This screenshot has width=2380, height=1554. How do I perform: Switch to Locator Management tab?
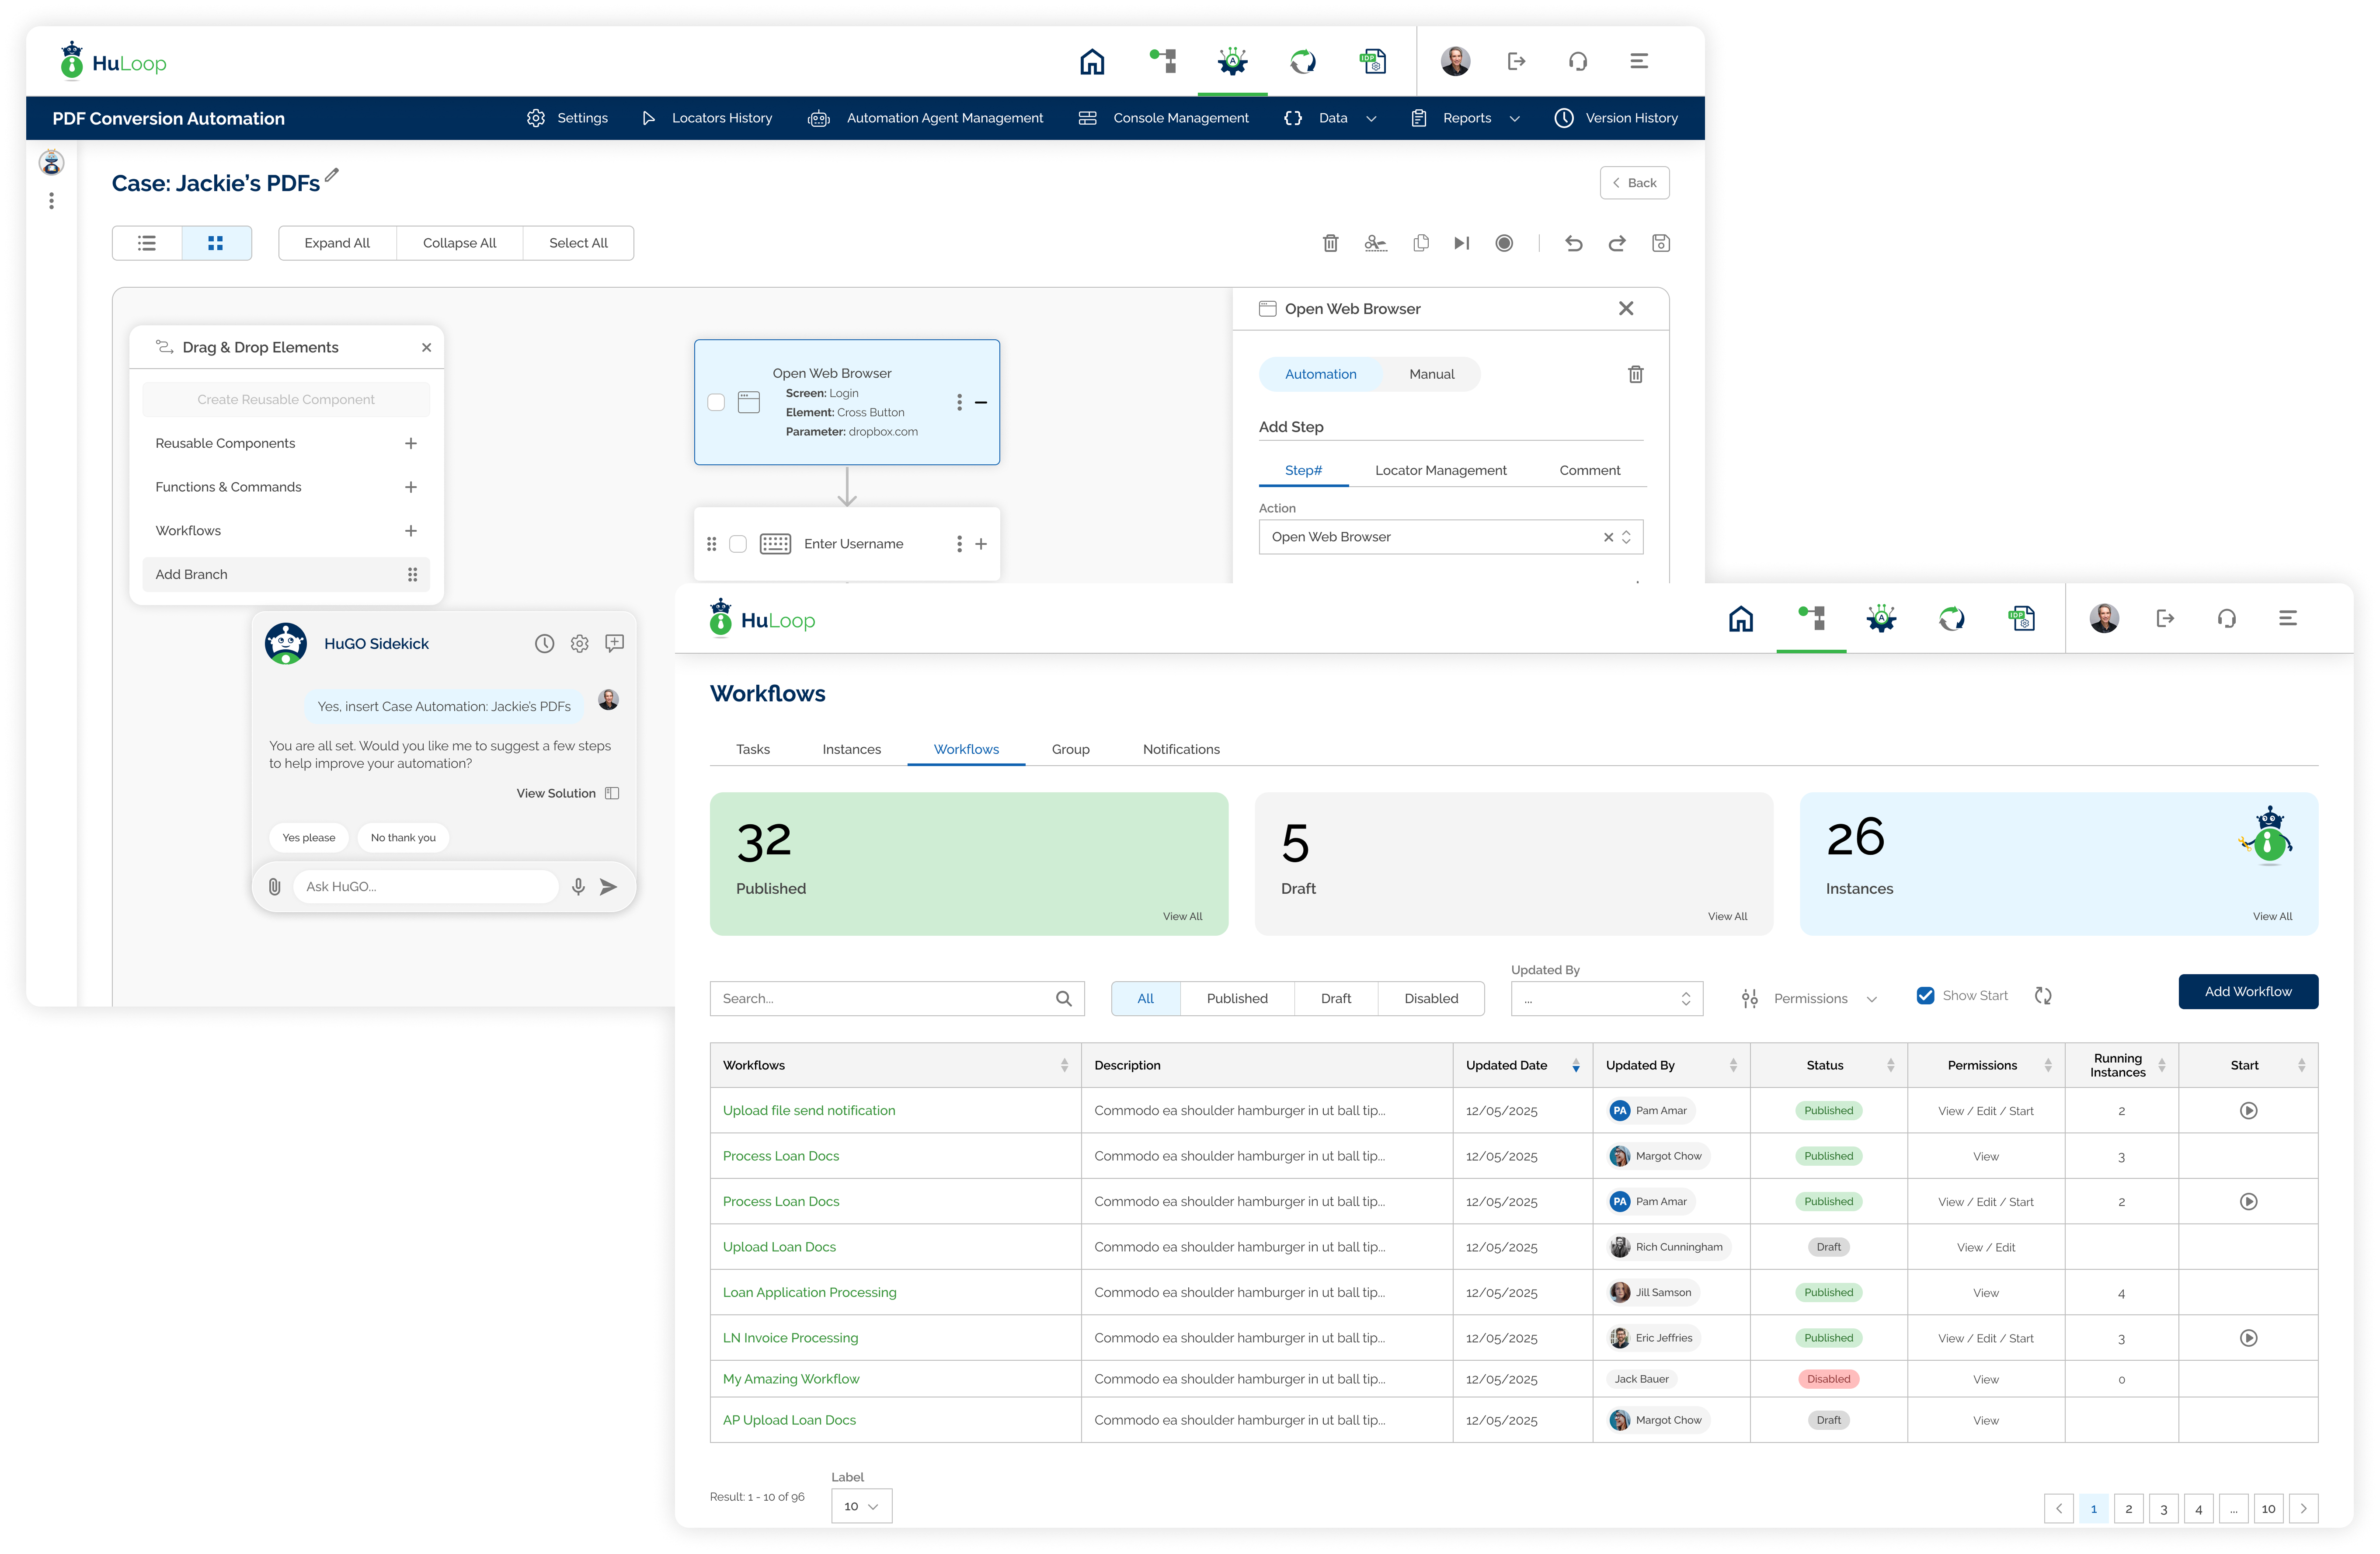[1440, 471]
